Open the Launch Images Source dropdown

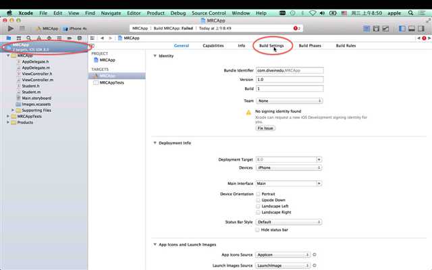tap(283, 265)
